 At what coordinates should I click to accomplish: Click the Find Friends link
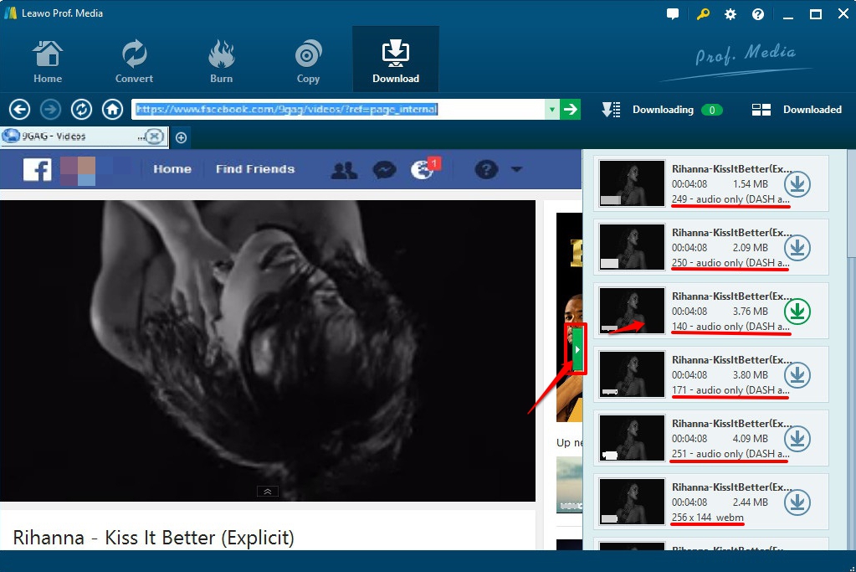click(x=255, y=169)
